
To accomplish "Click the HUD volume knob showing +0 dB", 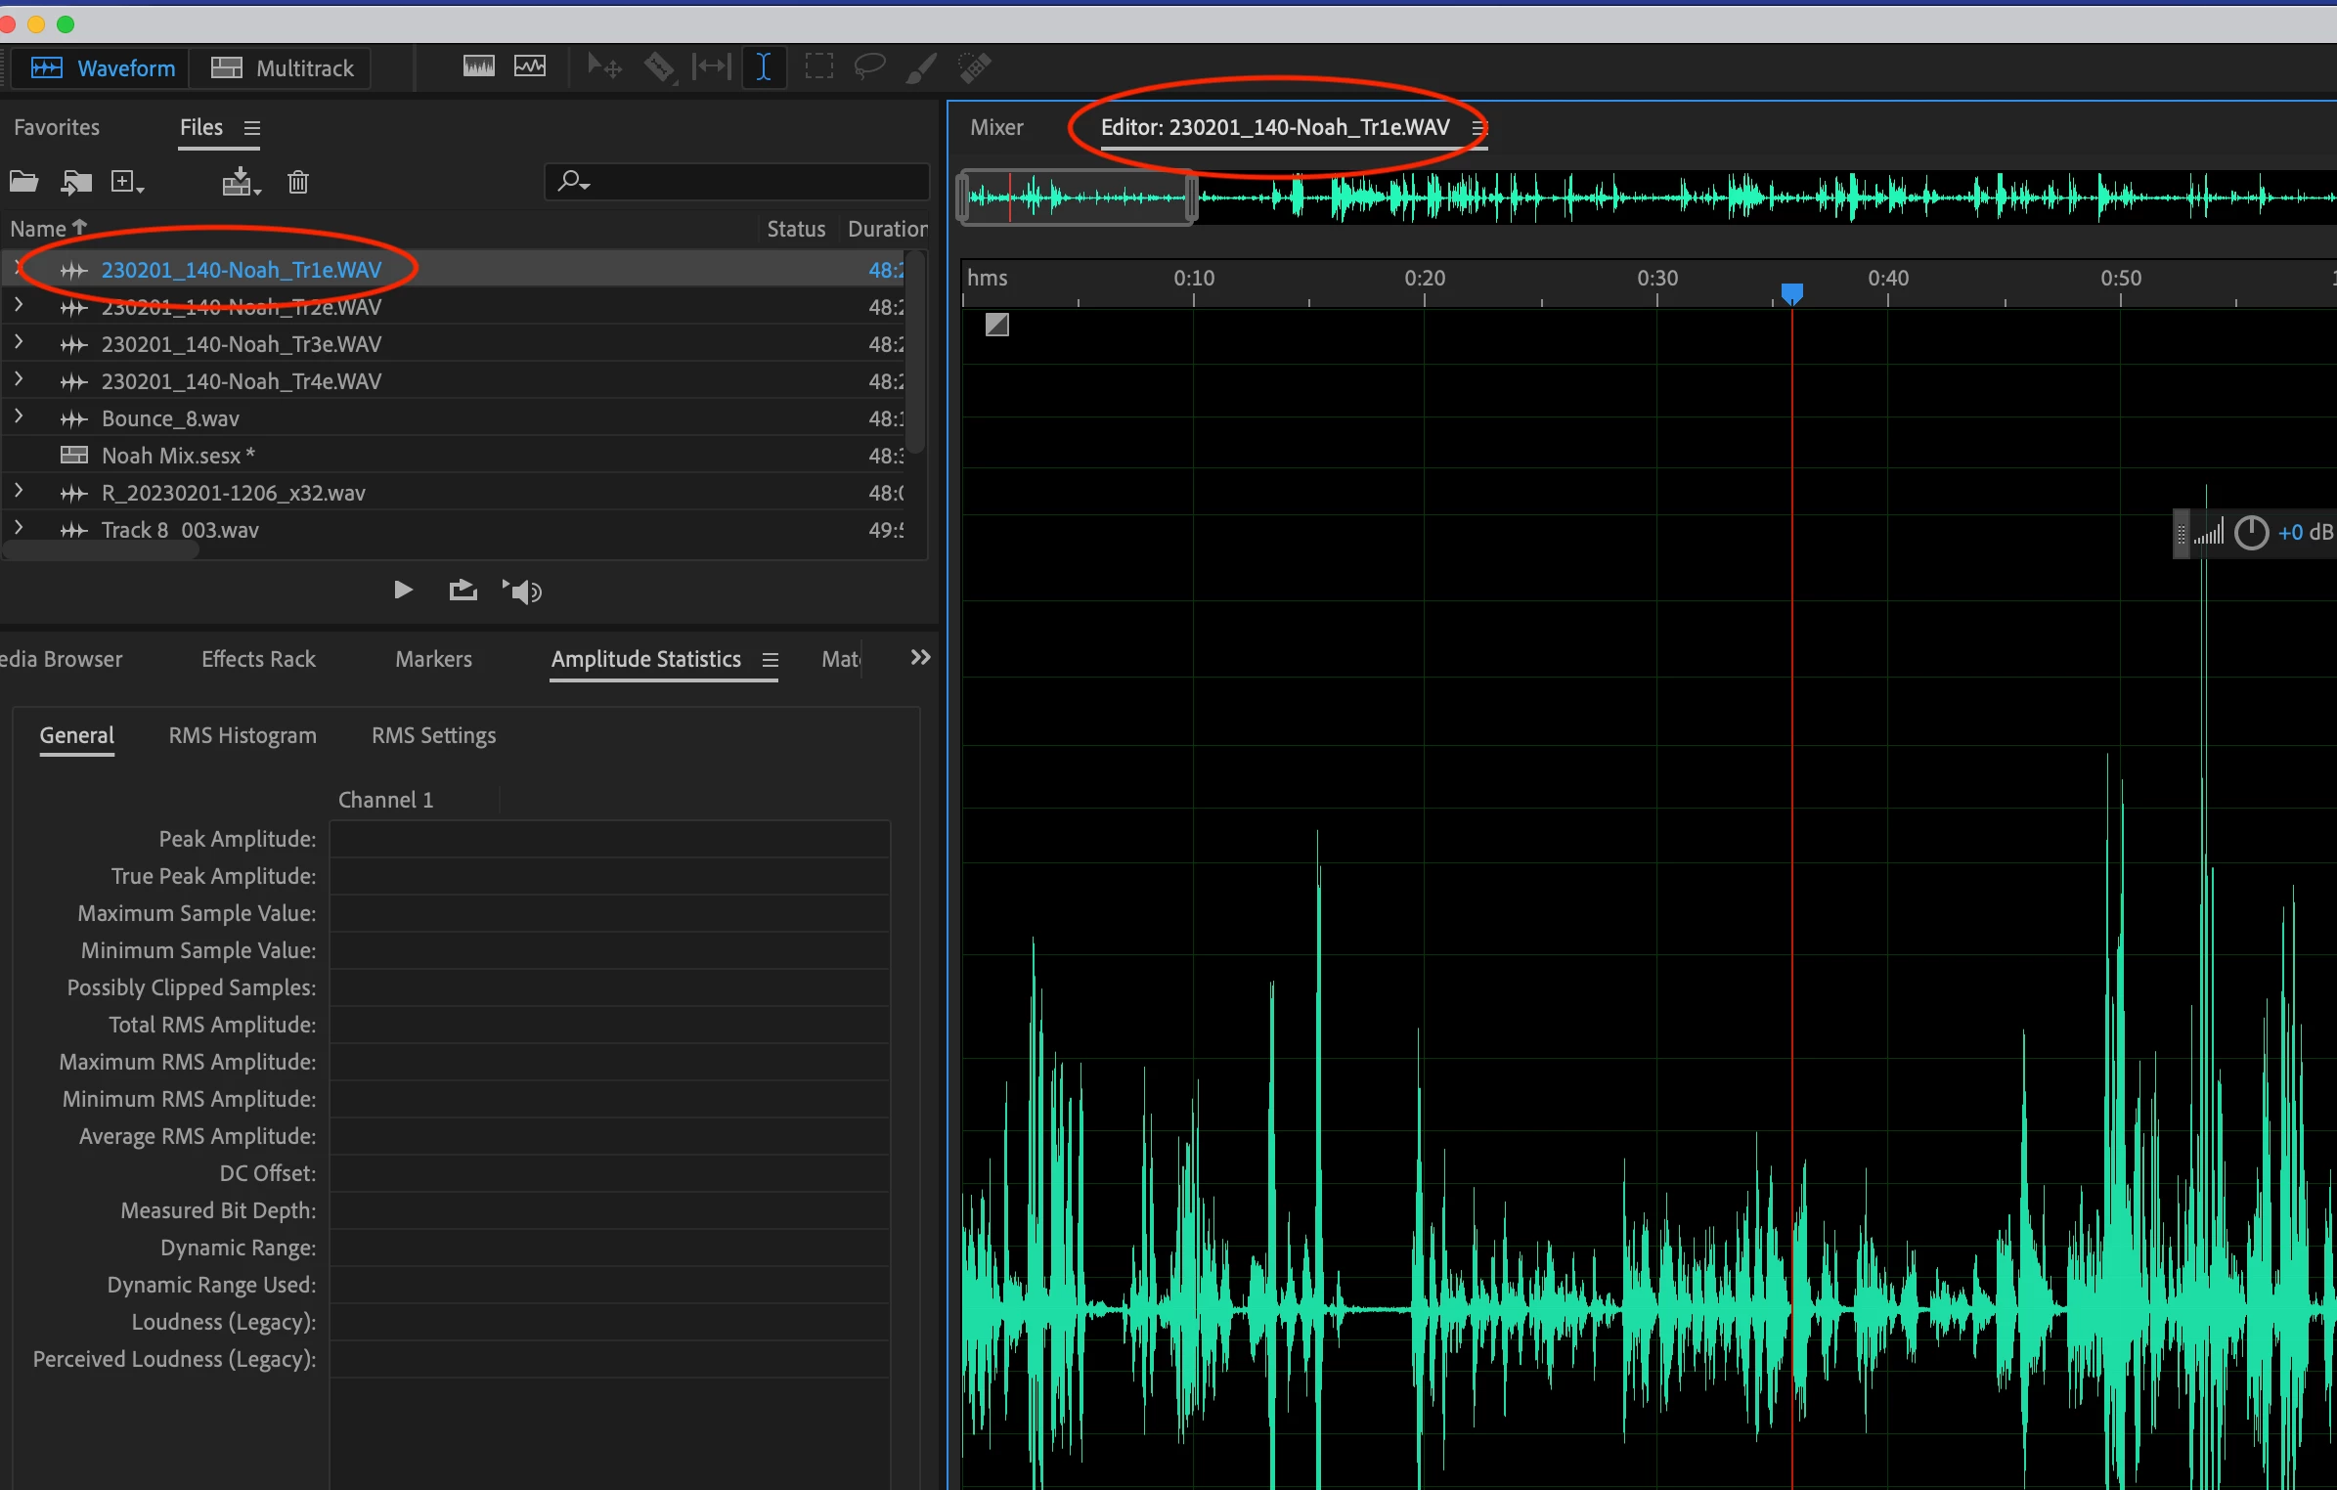I will [2251, 533].
